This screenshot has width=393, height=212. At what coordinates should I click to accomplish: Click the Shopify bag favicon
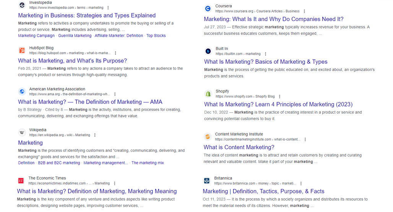pos(208,94)
